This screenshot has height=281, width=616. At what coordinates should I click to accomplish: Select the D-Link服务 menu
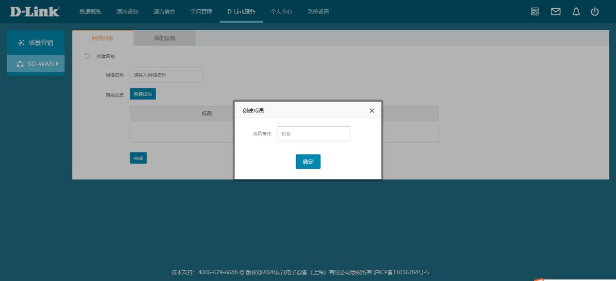click(x=241, y=11)
